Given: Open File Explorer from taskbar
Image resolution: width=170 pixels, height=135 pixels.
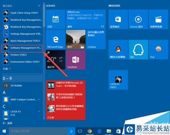Looking at the screenshot, I should point(109,131).
